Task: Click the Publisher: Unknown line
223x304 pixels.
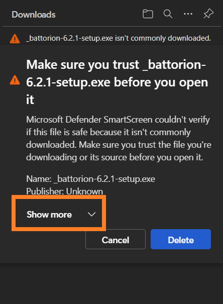Action: [64, 191]
